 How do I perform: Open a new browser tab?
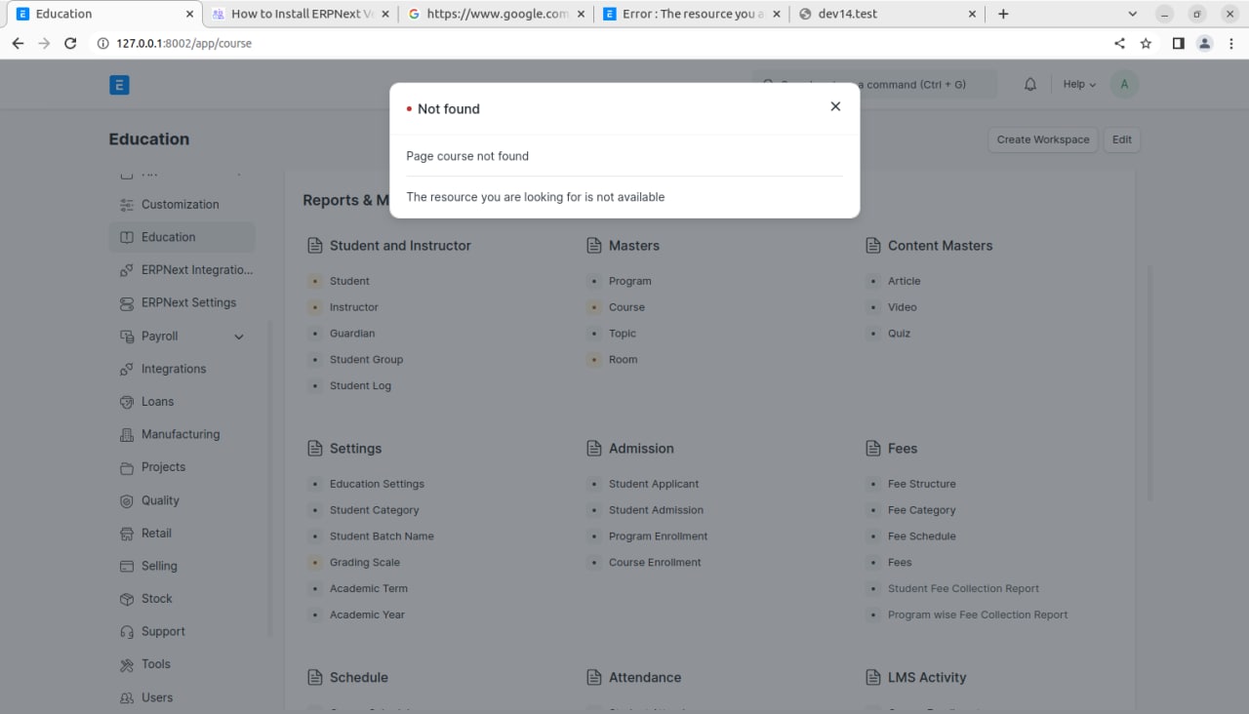coord(1003,14)
